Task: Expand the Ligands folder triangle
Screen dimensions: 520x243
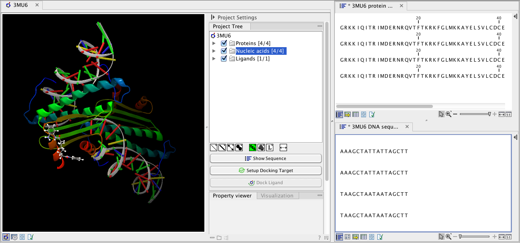Action: point(214,58)
